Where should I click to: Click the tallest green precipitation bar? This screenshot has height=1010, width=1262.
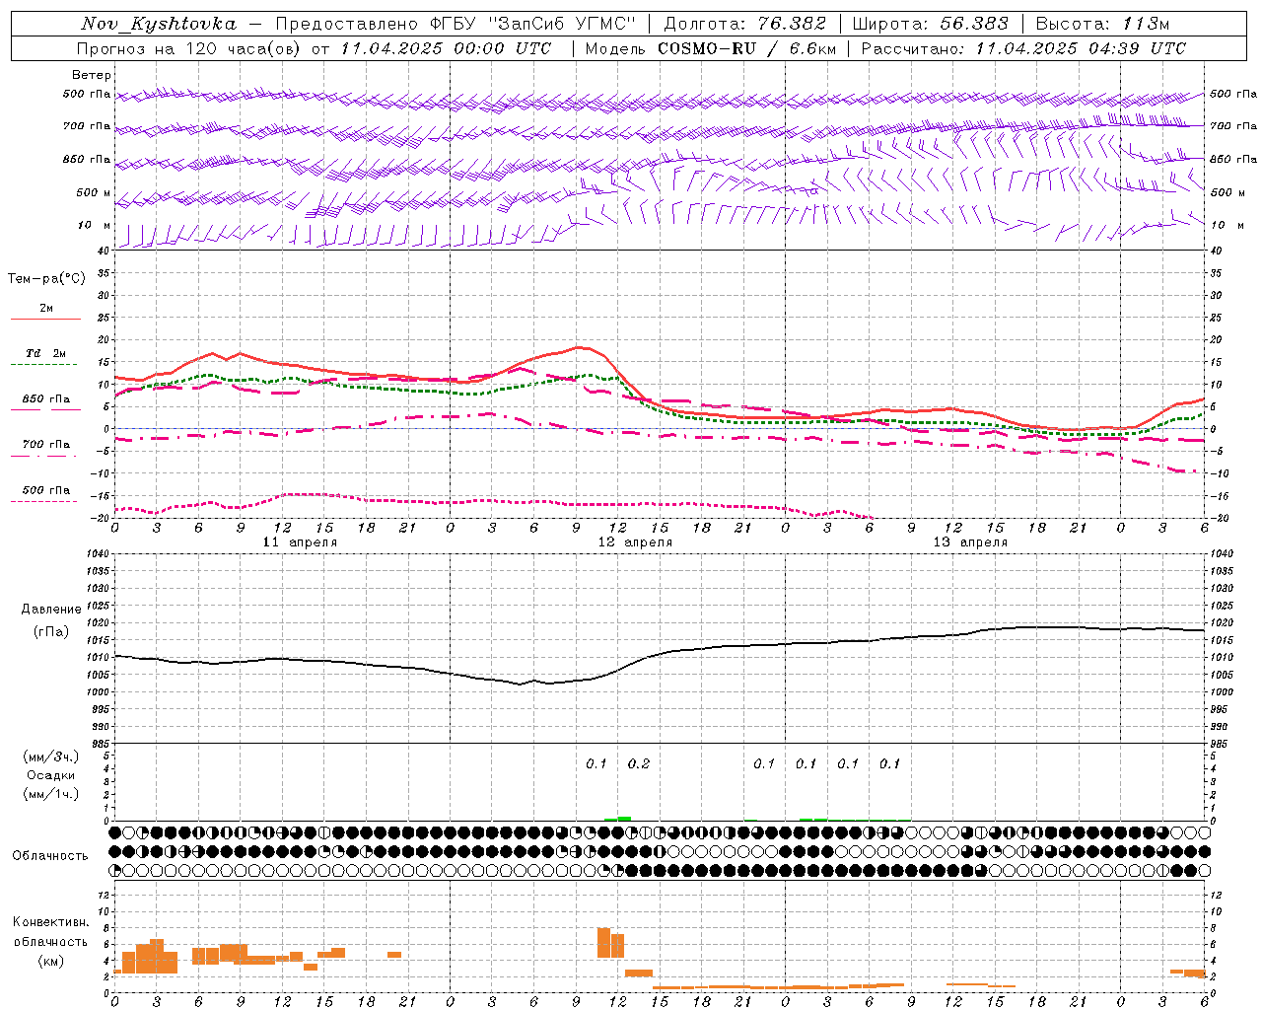coord(624,819)
